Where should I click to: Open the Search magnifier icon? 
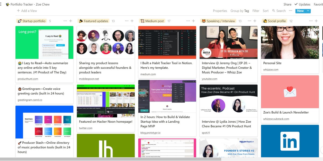coord(274,11)
